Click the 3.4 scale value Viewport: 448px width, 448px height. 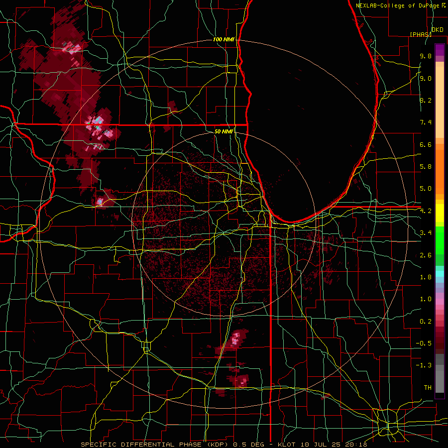(426, 233)
